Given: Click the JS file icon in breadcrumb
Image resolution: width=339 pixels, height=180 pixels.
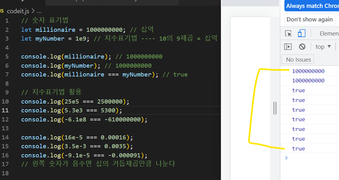Looking at the screenshot, I should tap(2, 11).
